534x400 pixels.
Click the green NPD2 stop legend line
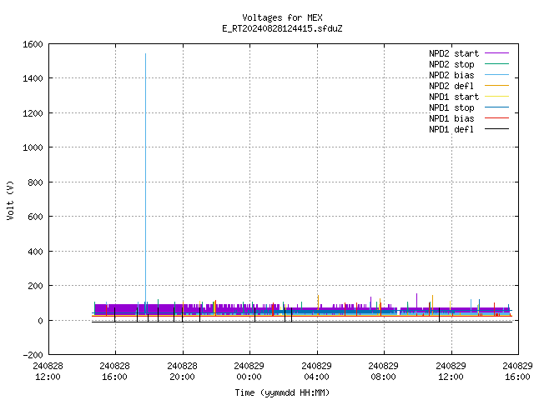pyautogui.click(x=496, y=63)
